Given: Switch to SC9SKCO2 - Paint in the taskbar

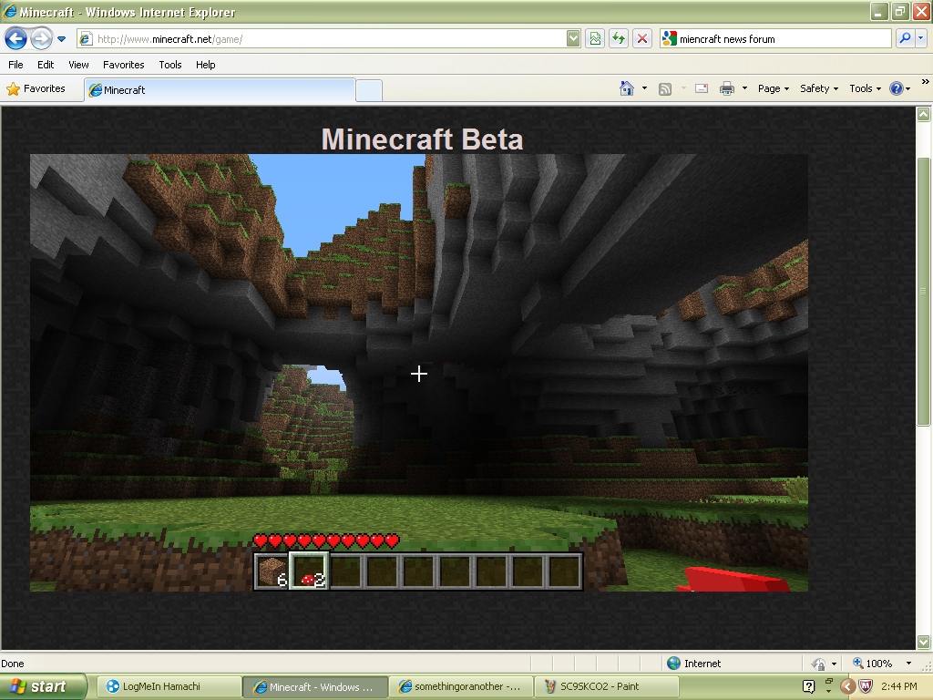Looking at the screenshot, I should [607, 686].
